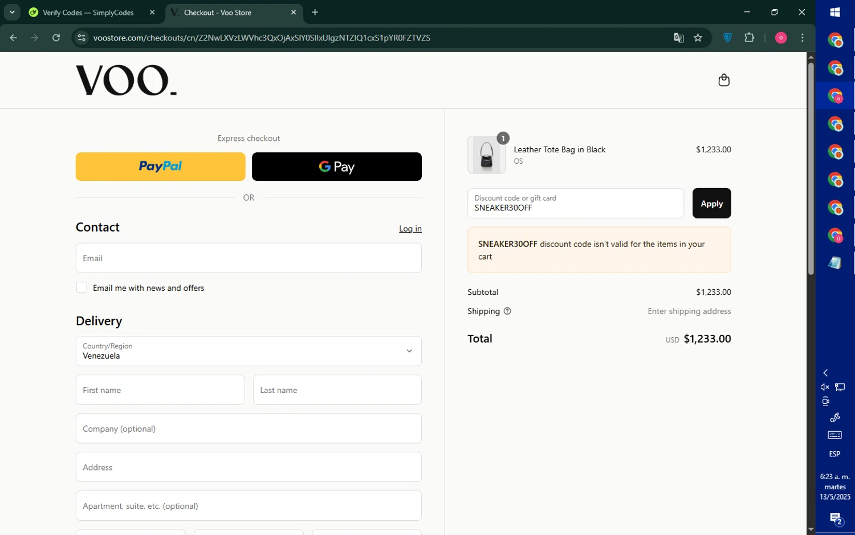The width and height of the screenshot is (855, 535).
Task: Click the Leather Tote Bag in Black title
Action: [559, 149]
